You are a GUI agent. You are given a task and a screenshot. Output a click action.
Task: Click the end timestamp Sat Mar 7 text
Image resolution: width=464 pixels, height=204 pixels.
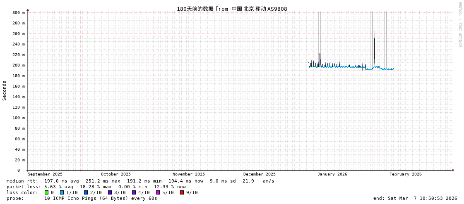click(x=415, y=198)
